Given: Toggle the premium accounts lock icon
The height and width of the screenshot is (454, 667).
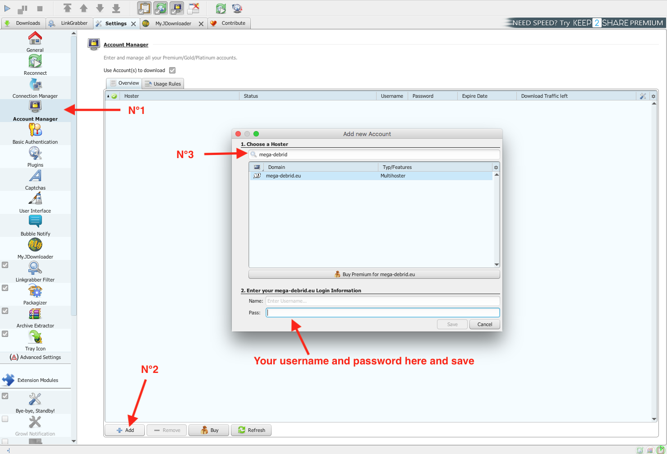Looking at the screenshot, I should [177, 8].
